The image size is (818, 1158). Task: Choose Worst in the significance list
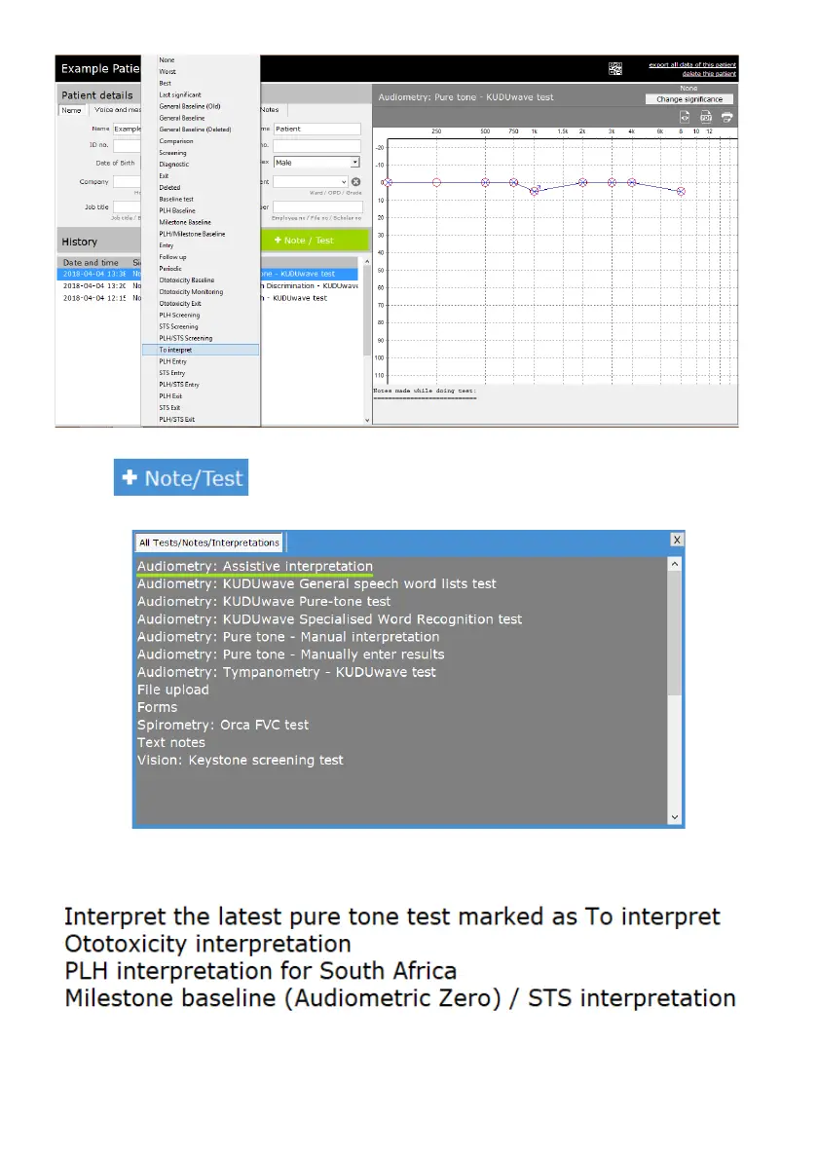(x=167, y=72)
